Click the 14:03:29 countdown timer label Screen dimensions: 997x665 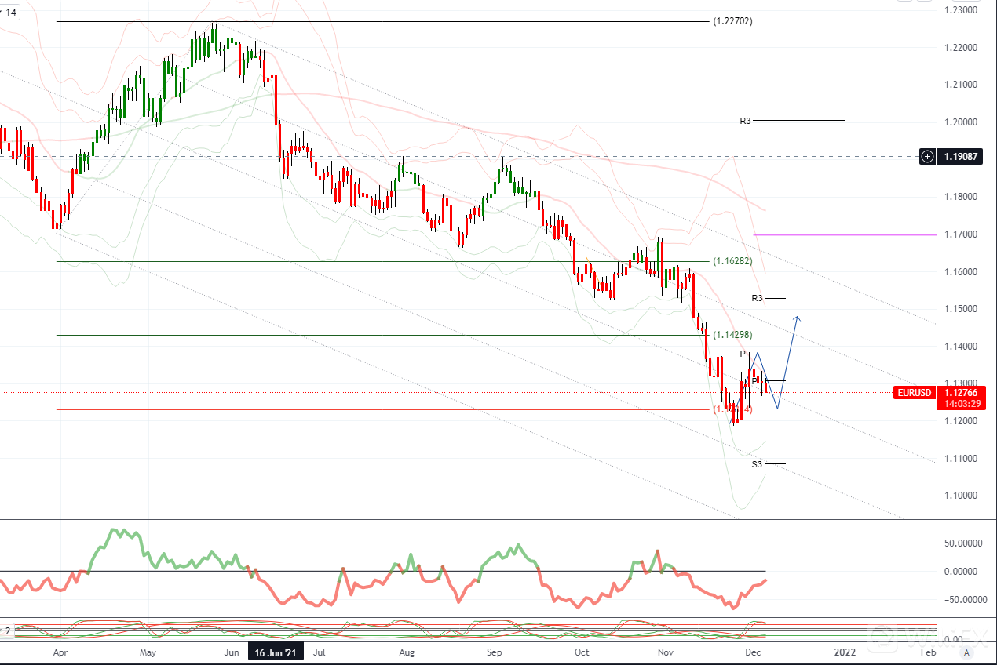[x=958, y=403]
